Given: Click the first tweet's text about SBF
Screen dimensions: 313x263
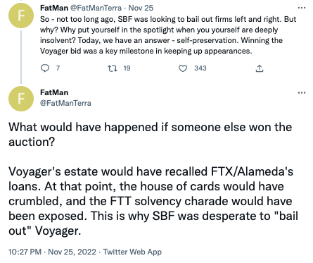Looking at the screenshot, I should pos(168,35).
